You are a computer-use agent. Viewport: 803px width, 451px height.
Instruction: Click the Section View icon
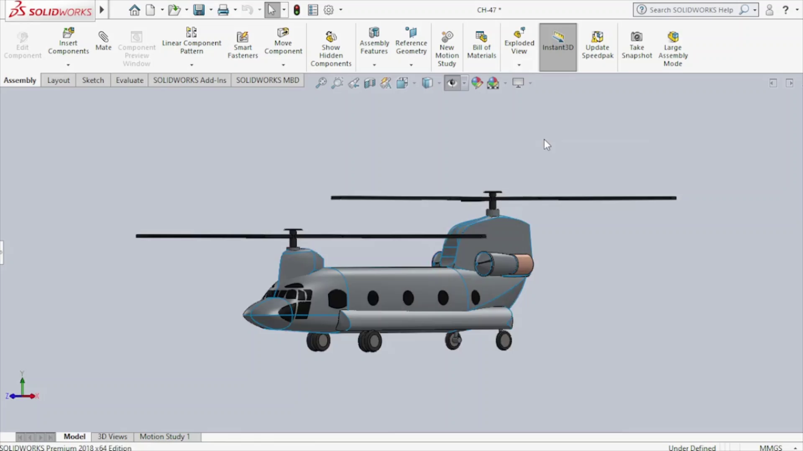point(370,83)
